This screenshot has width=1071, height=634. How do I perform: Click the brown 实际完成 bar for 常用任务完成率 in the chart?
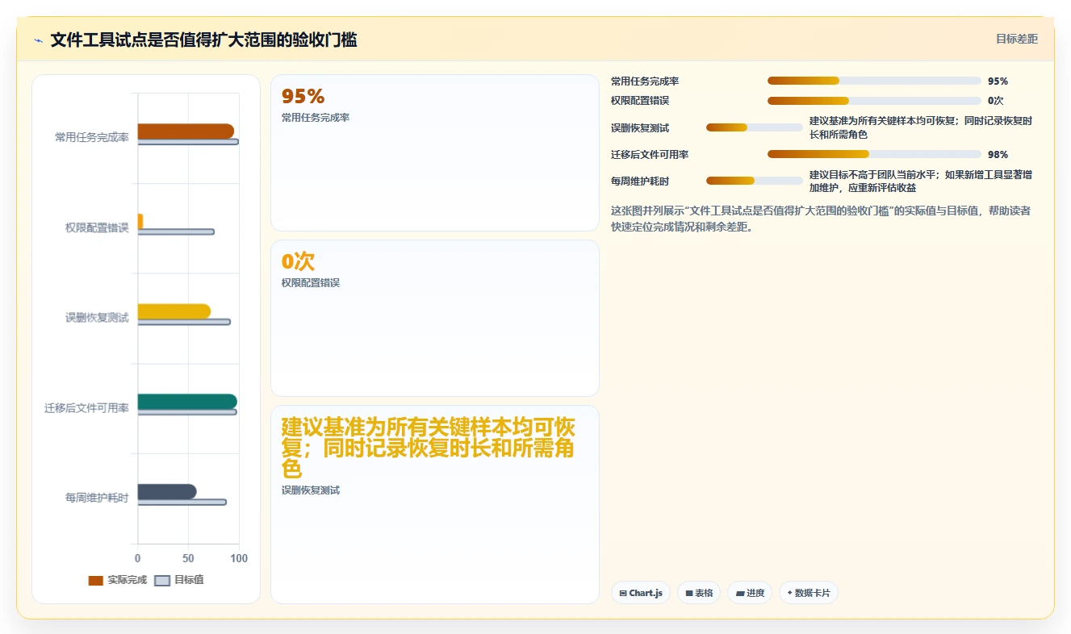[186, 131]
